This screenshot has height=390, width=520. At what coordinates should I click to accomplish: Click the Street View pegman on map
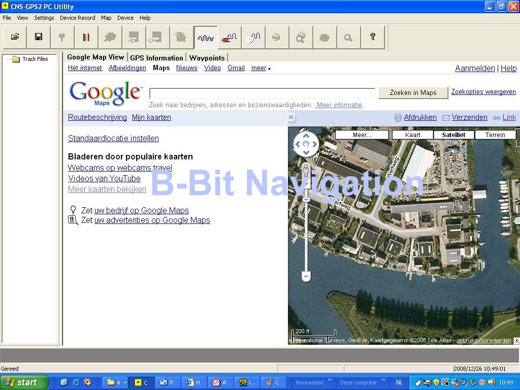click(306, 171)
